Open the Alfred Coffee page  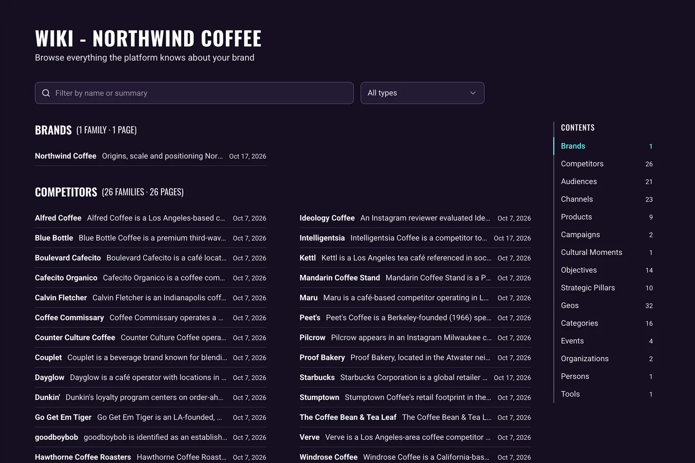(150, 218)
